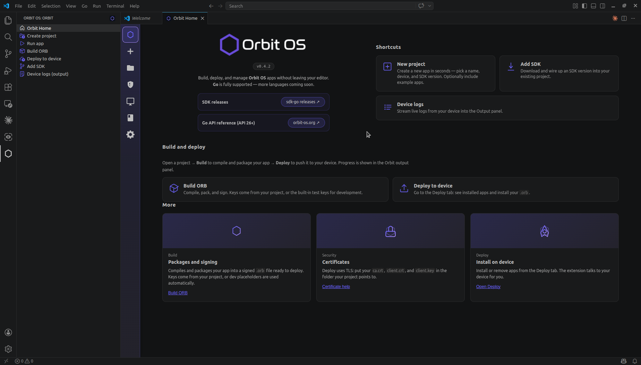Open Remote Explorer in activity bar

(x=8, y=104)
